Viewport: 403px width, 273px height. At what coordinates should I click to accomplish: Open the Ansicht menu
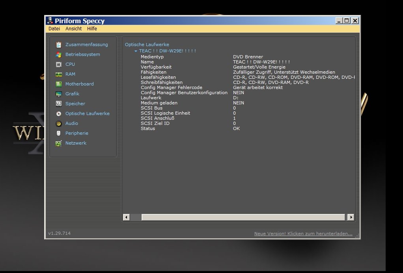[73, 28]
